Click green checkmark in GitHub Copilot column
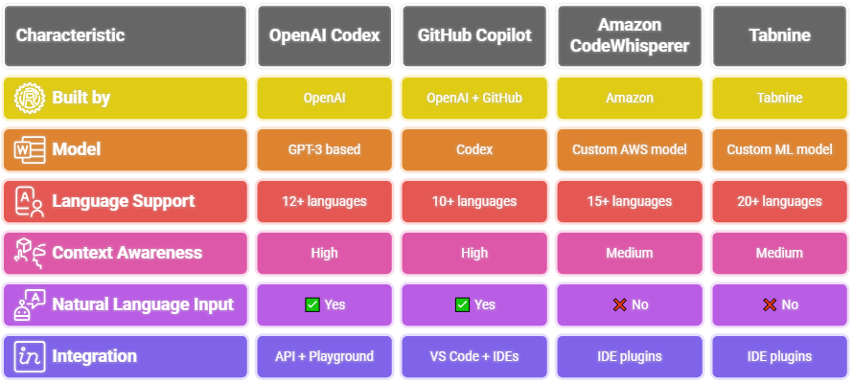Viewport: 854px width, 383px height. 462,304
